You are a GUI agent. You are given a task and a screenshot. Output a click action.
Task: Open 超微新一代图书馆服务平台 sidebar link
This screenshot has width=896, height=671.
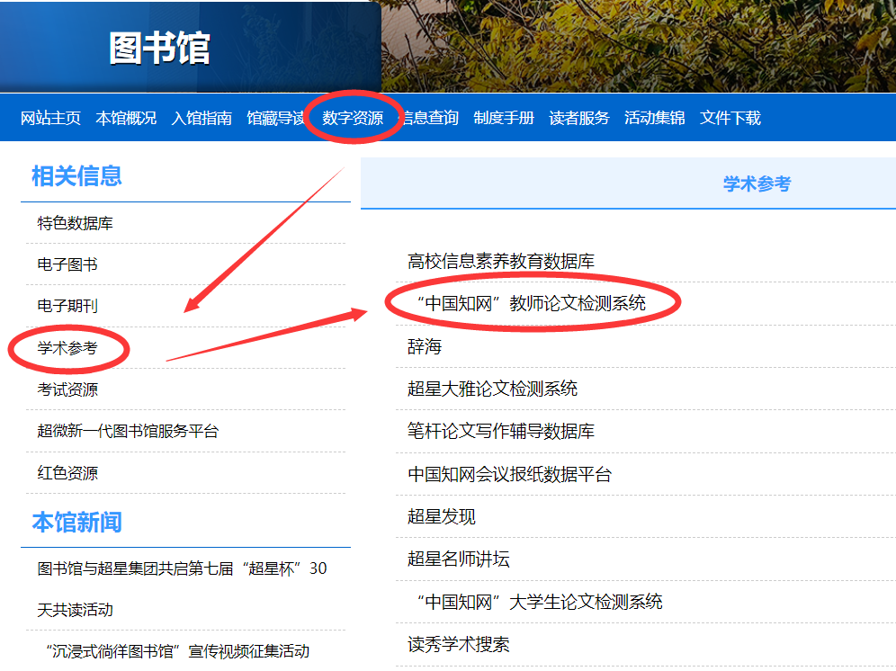click(x=128, y=431)
